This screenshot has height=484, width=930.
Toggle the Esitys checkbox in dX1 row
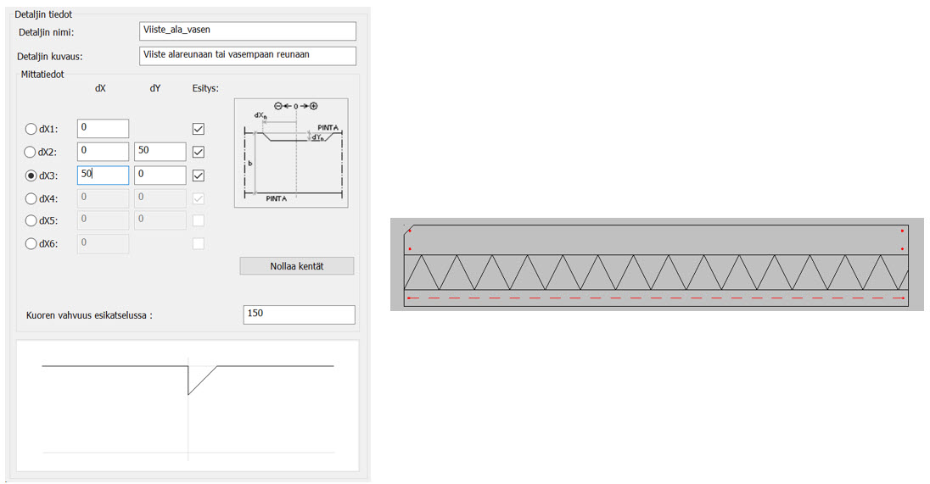pos(199,129)
